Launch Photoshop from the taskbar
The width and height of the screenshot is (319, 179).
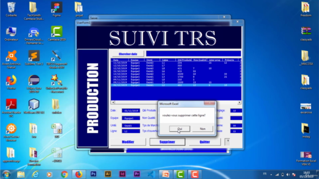point(93,174)
